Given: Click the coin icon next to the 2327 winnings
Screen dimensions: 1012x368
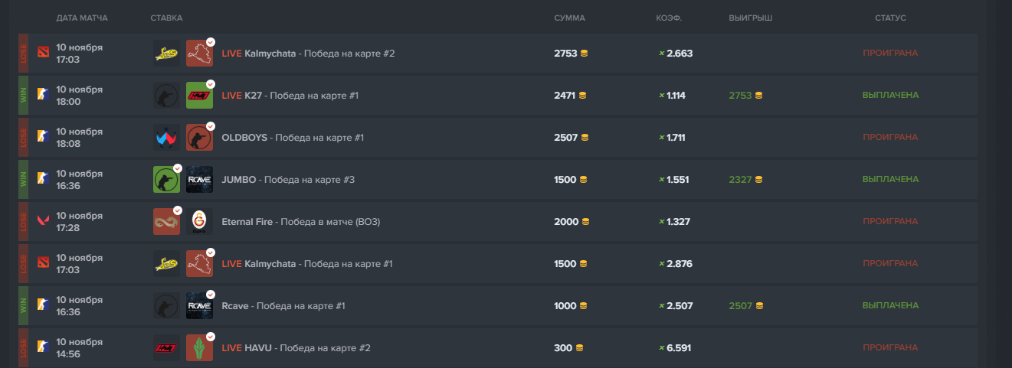Looking at the screenshot, I should click(758, 180).
